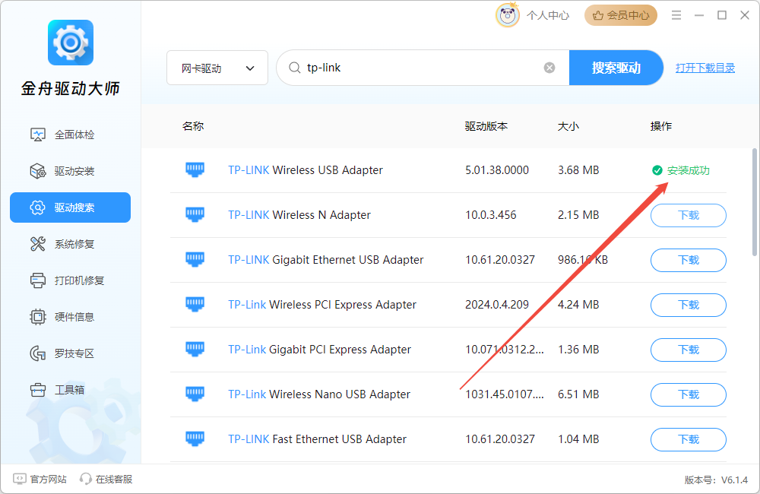
Task: Click the 搜索驱动 search button
Action: pyautogui.click(x=616, y=68)
